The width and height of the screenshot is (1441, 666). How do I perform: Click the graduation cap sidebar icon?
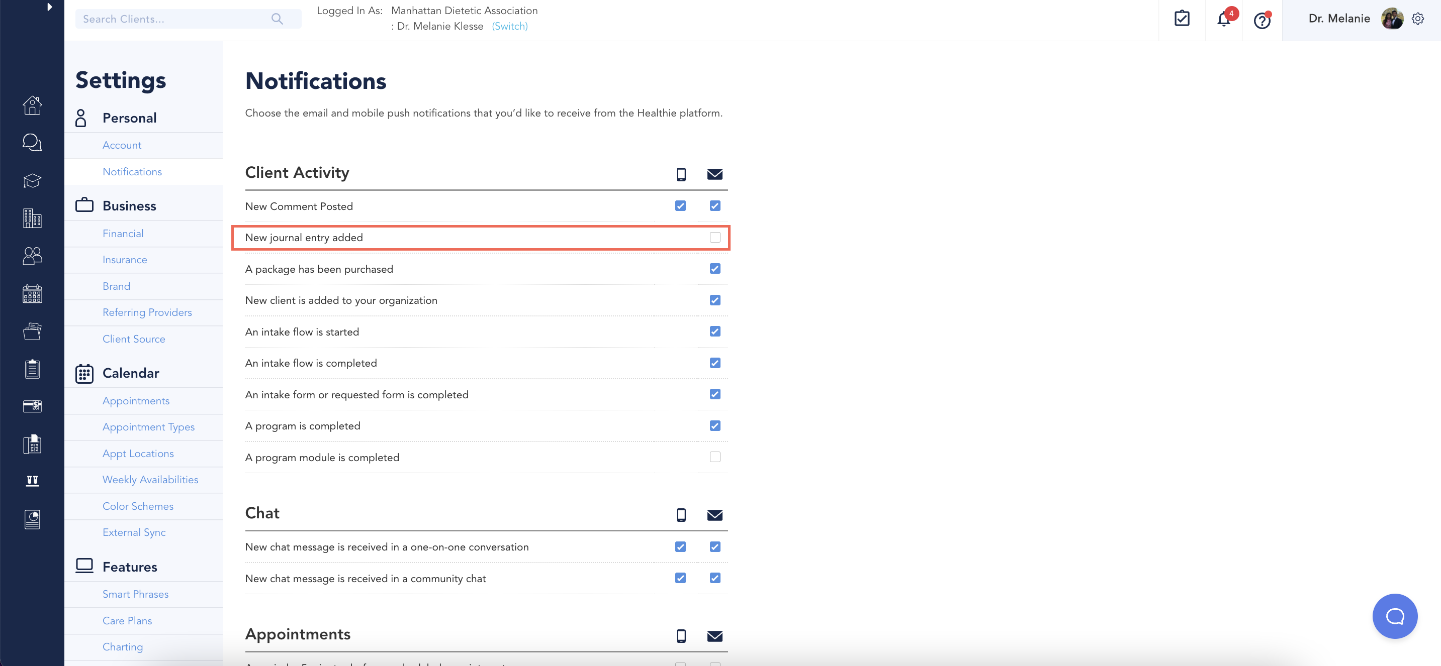(x=32, y=180)
